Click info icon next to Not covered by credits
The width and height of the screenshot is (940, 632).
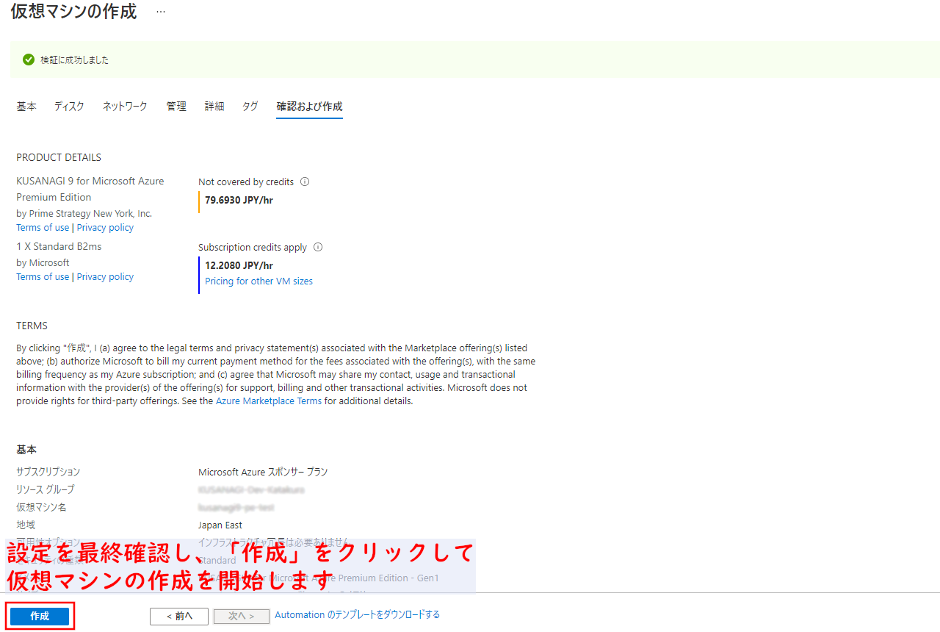(x=305, y=182)
